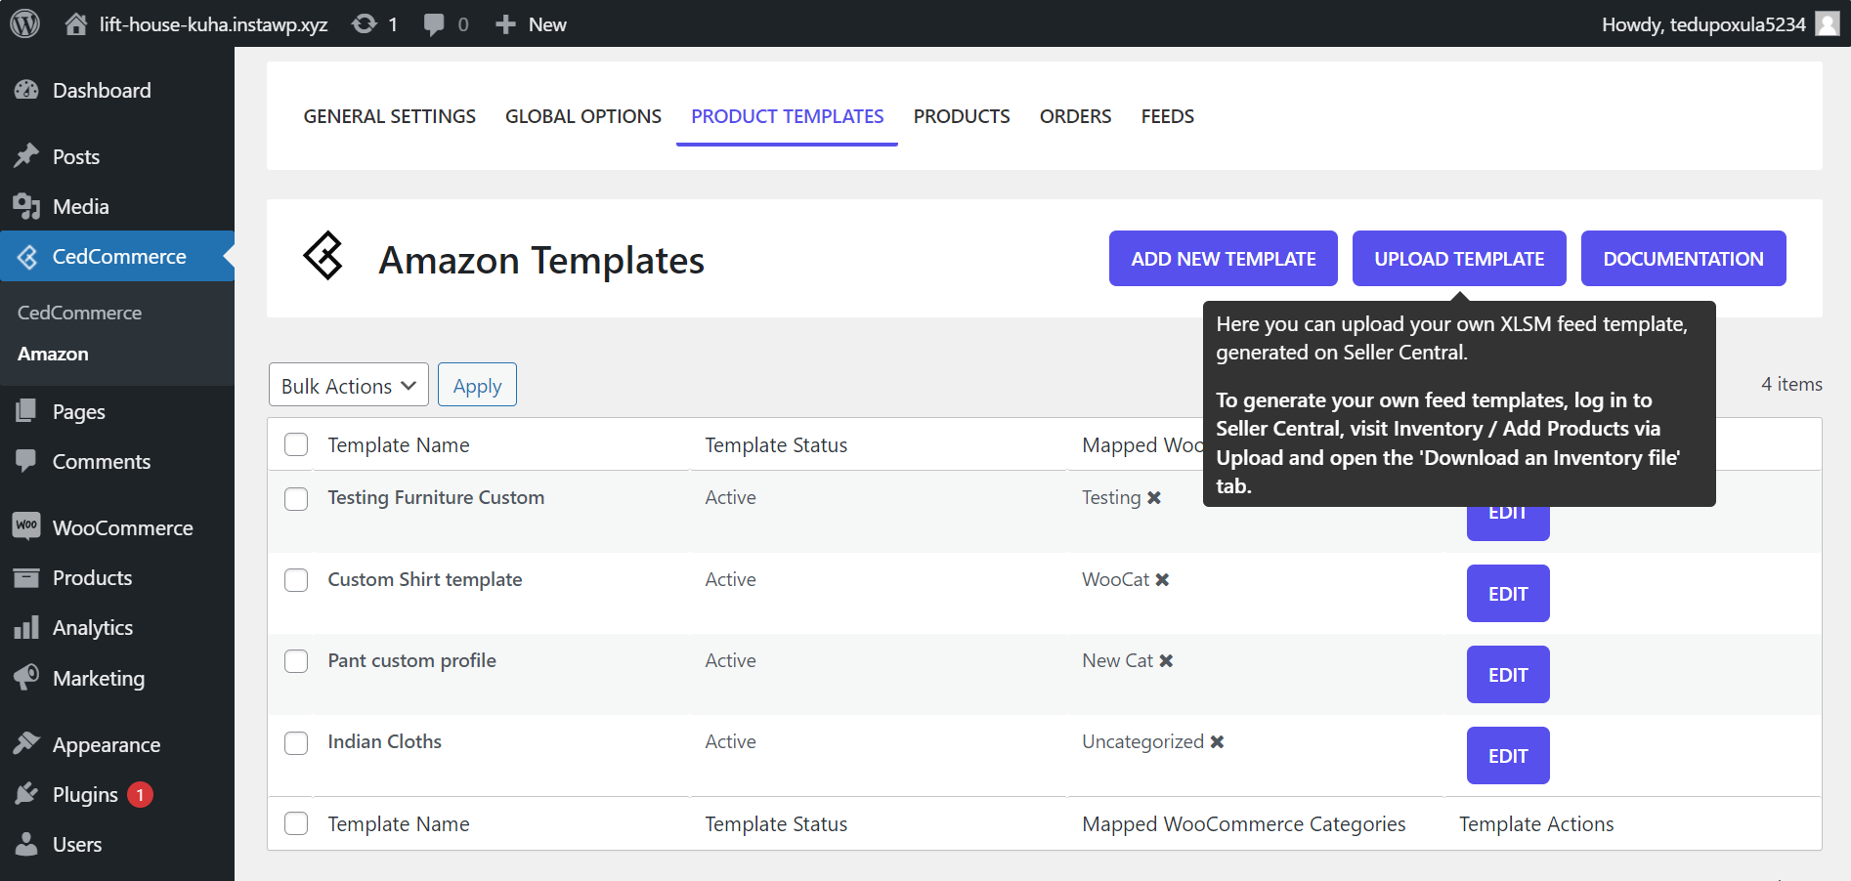Click the Media library icon
The image size is (1851, 881).
[26, 206]
